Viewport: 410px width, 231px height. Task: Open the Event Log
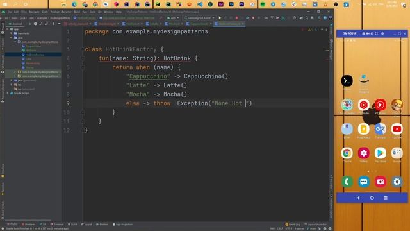(x=293, y=225)
